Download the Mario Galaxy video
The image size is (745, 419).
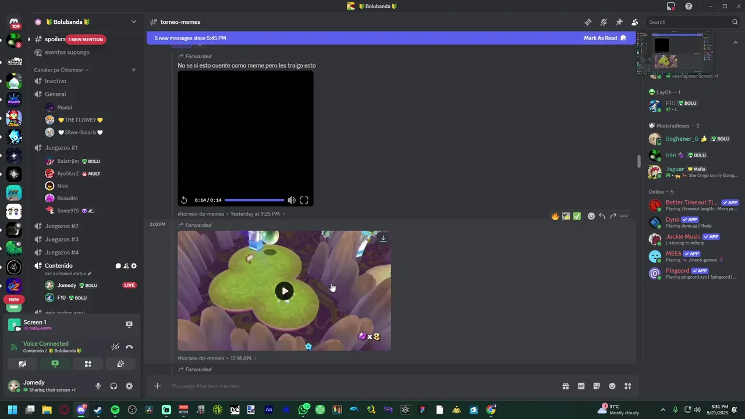pyautogui.click(x=383, y=239)
